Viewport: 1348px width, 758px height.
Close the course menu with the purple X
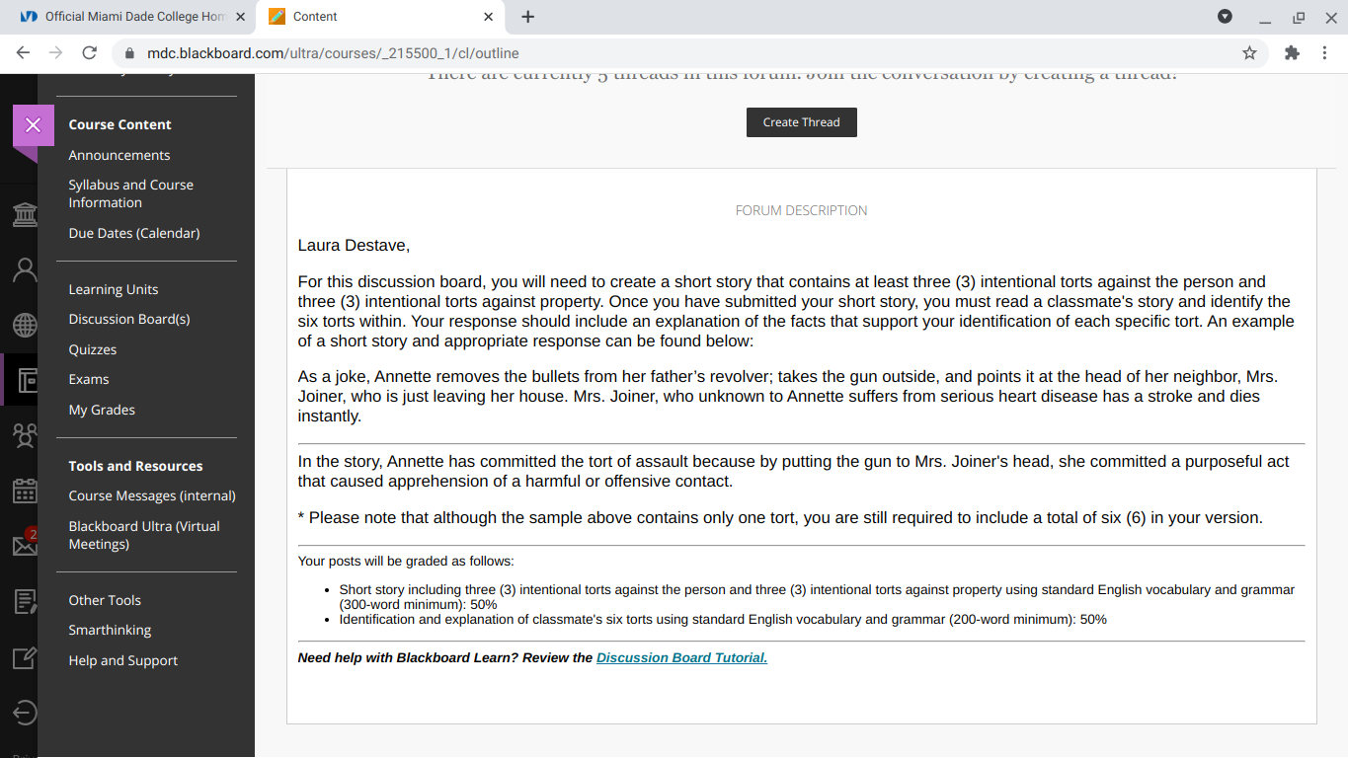33,125
